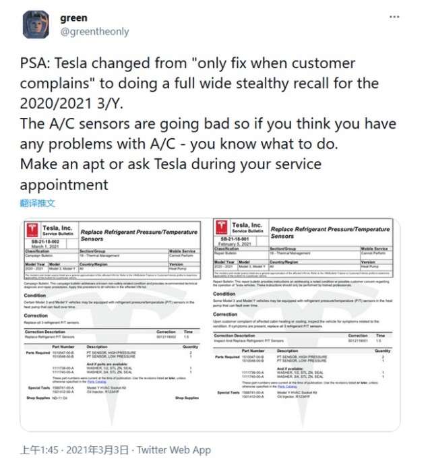
Task: Open the three-dot more options menu
Action: [x=394, y=17]
